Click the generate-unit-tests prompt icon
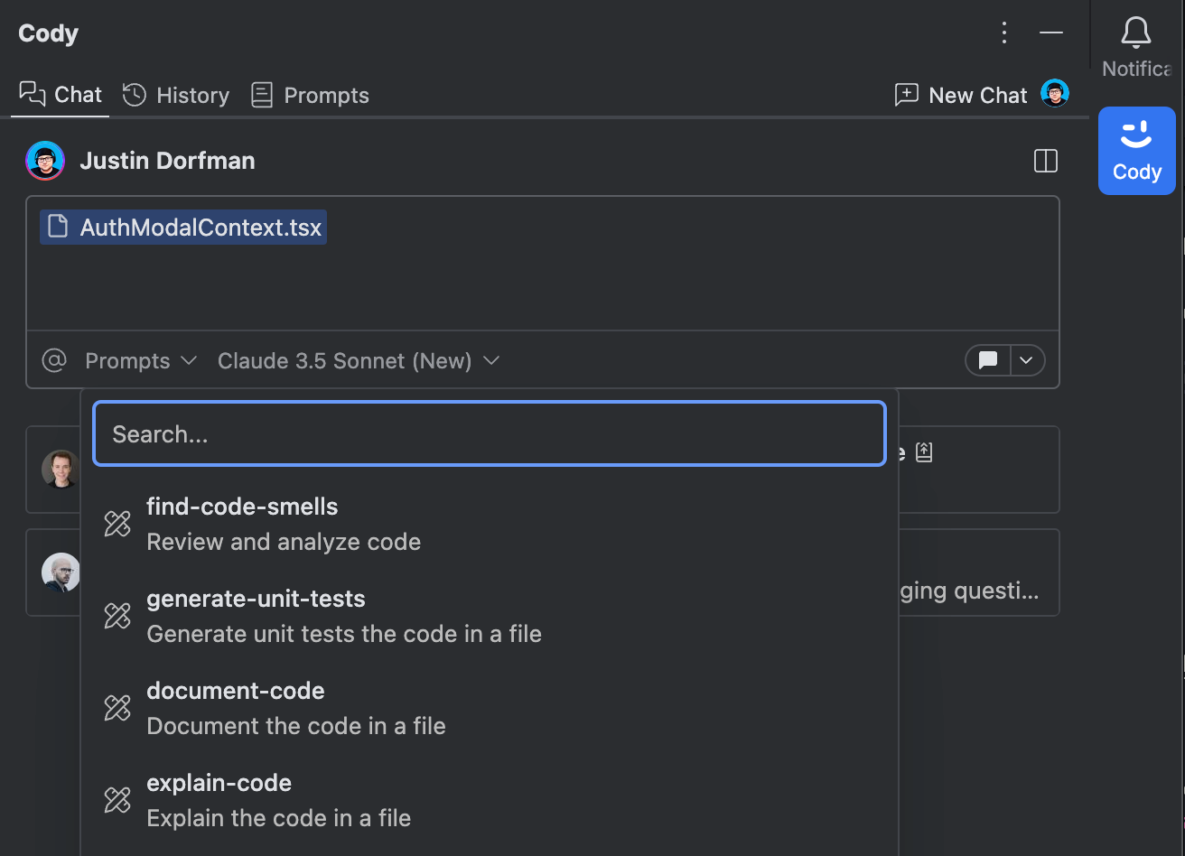This screenshot has width=1185, height=856. click(x=117, y=616)
